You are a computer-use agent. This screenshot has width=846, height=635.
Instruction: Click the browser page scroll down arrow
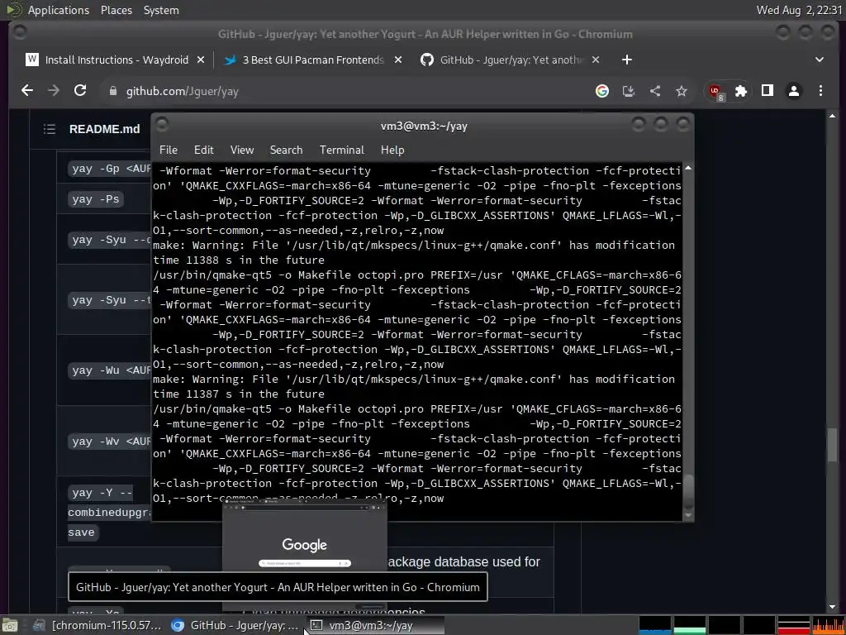point(831,608)
